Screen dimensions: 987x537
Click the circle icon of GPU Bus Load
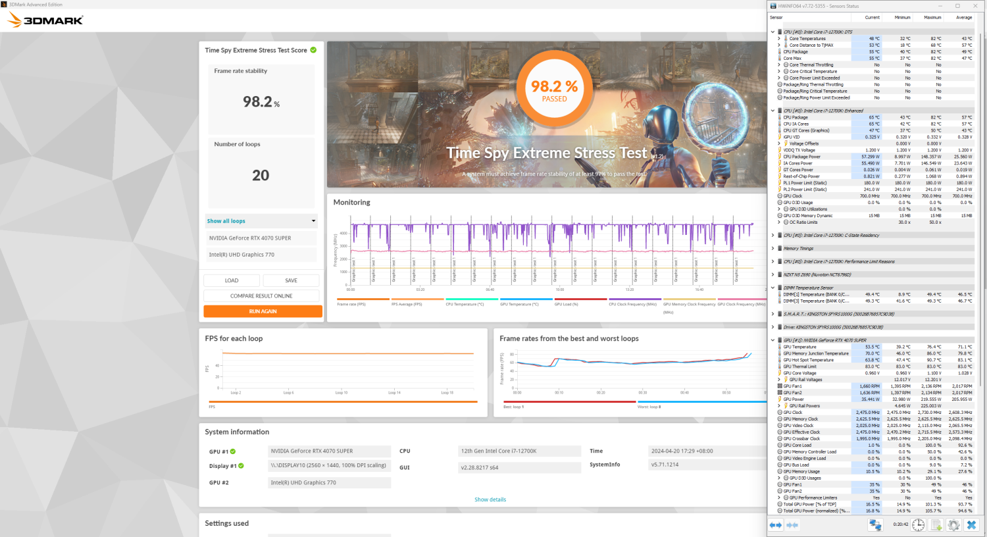tap(780, 465)
